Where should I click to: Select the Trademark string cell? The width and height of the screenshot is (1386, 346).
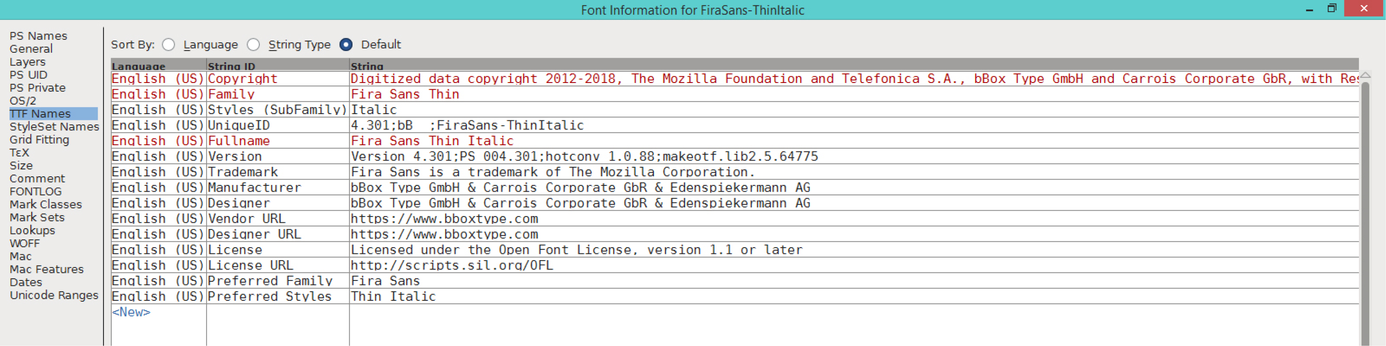(854, 173)
